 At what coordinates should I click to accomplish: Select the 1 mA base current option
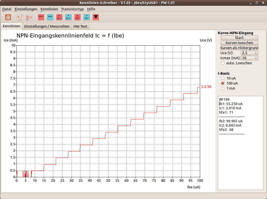pos(223,88)
